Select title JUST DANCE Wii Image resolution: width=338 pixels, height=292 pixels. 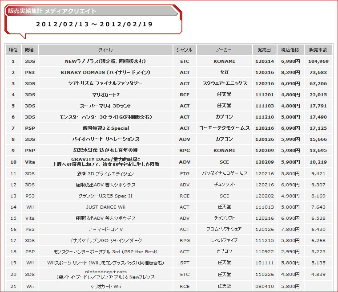click(106, 207)
